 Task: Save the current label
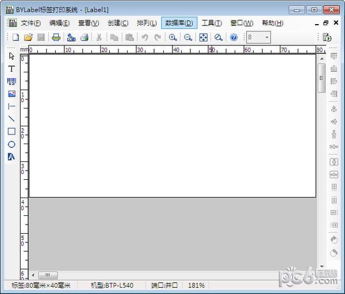click(41, 37)
